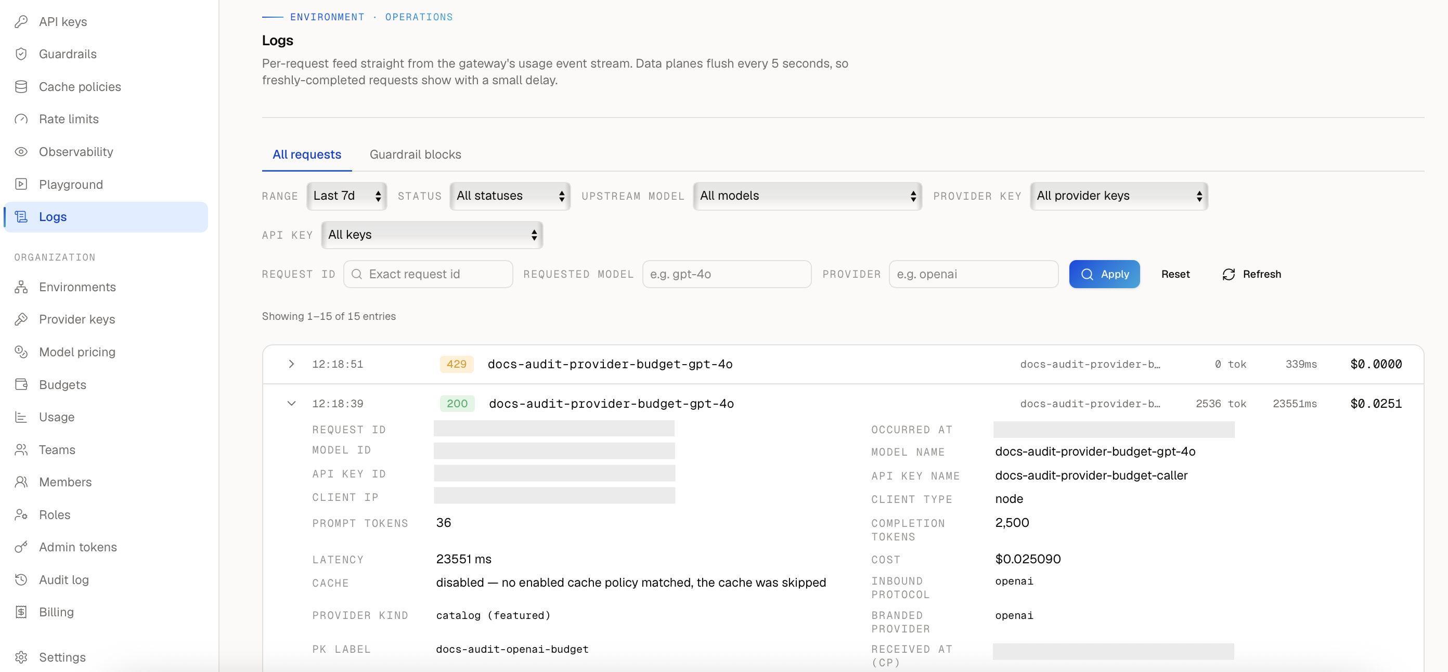Viewport: 1448px width, 672px height.
Task: Click the Members users icon
Action: [x=21, y=482]
